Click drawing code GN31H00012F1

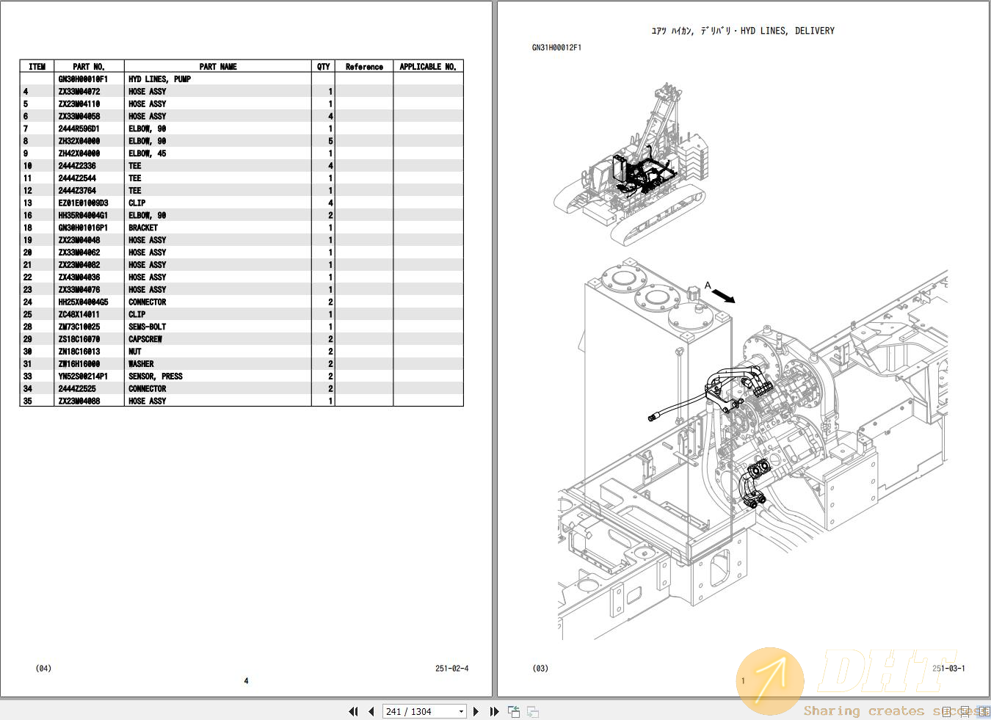click(556, 48)
